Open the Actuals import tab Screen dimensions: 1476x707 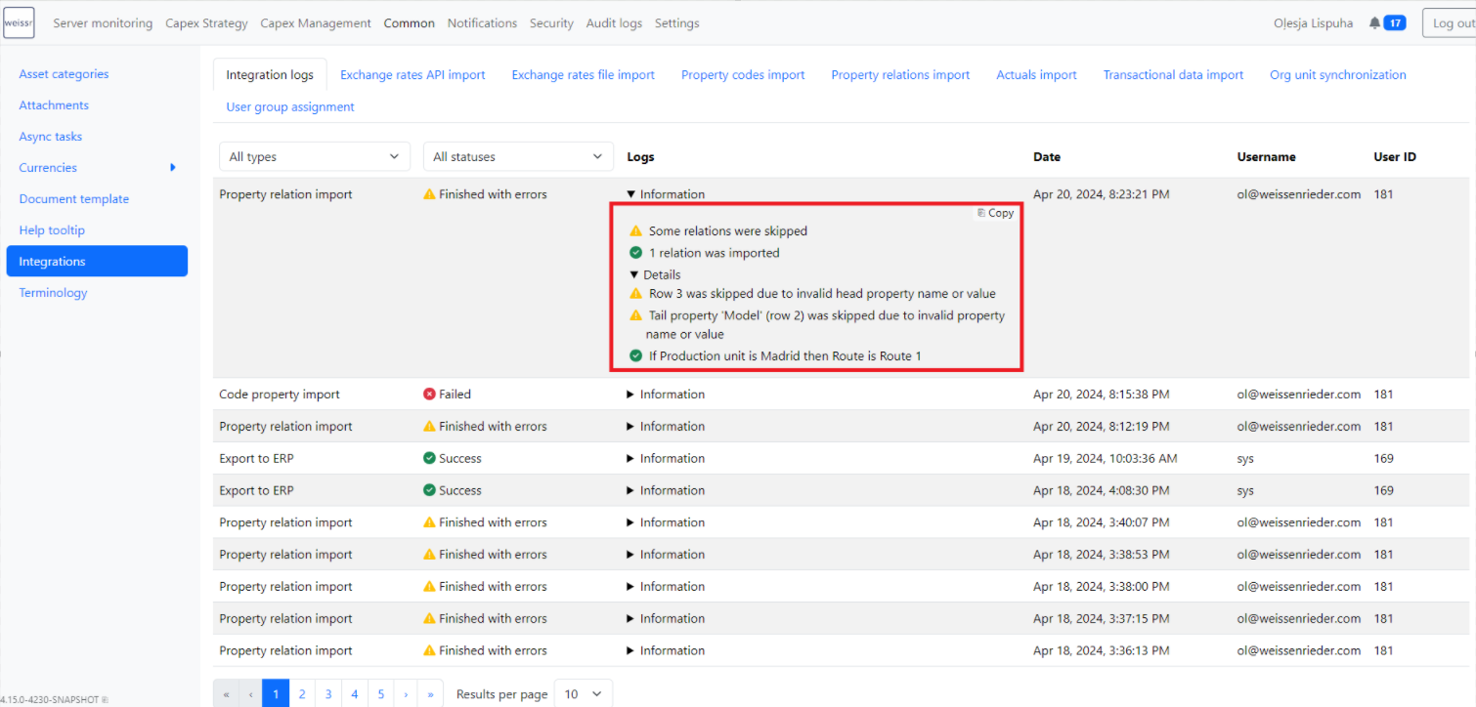(x=1036, y=75)
